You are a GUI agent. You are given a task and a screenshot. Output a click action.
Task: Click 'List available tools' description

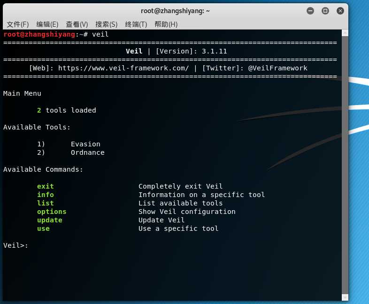pos(180,204)
